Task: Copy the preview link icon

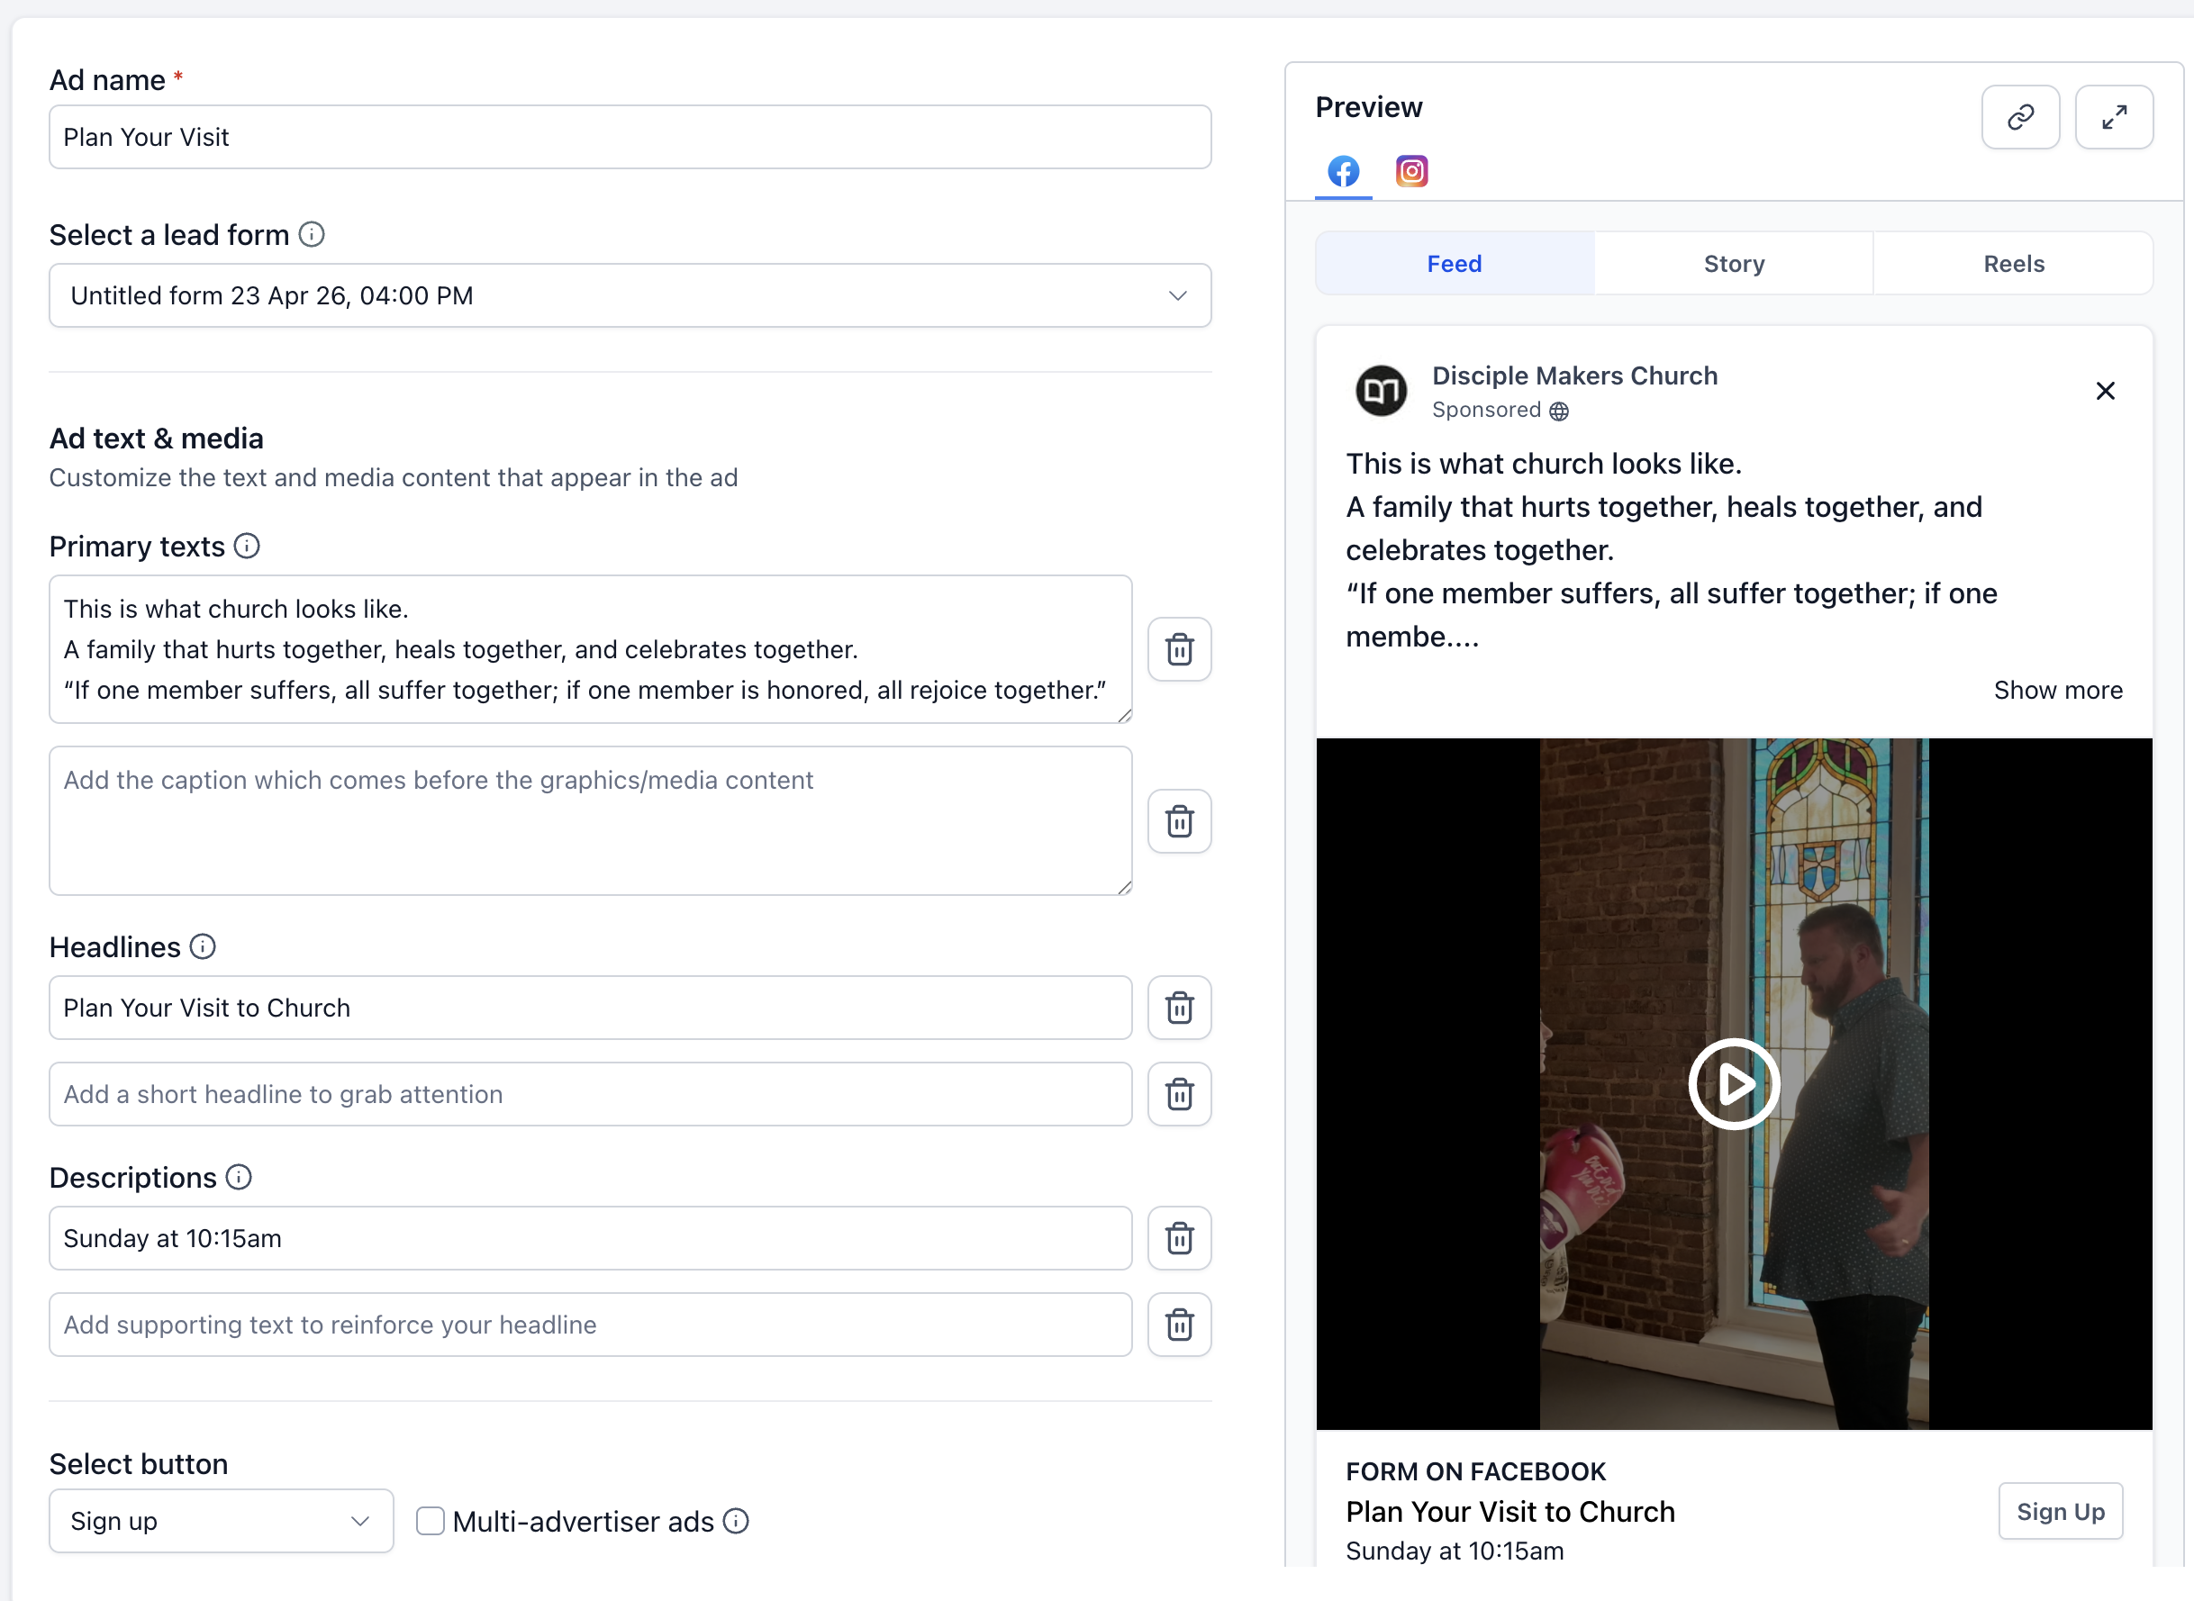Action: click(2019, 117)
